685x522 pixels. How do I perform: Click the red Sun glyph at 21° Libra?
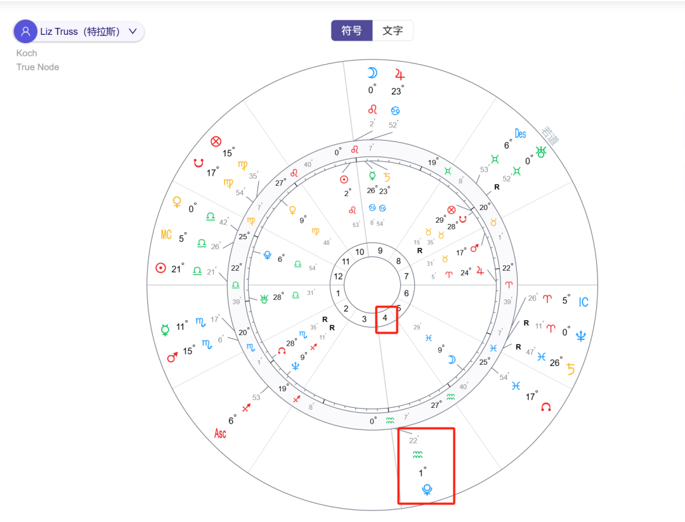pos(160,268)
